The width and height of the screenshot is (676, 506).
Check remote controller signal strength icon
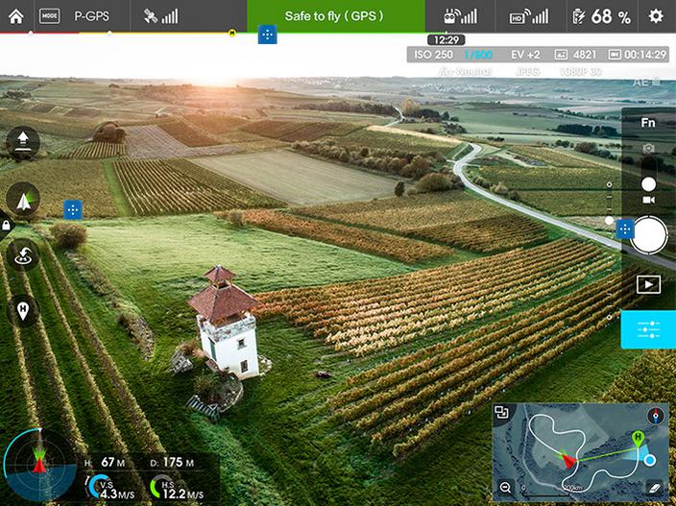coord(460,16)
